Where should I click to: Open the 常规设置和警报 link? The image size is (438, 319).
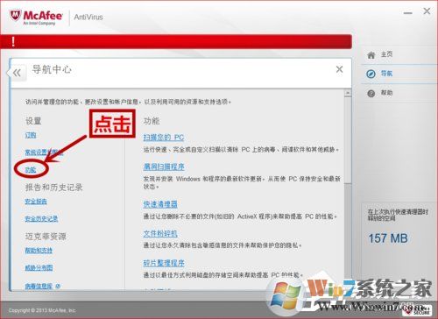44,152
